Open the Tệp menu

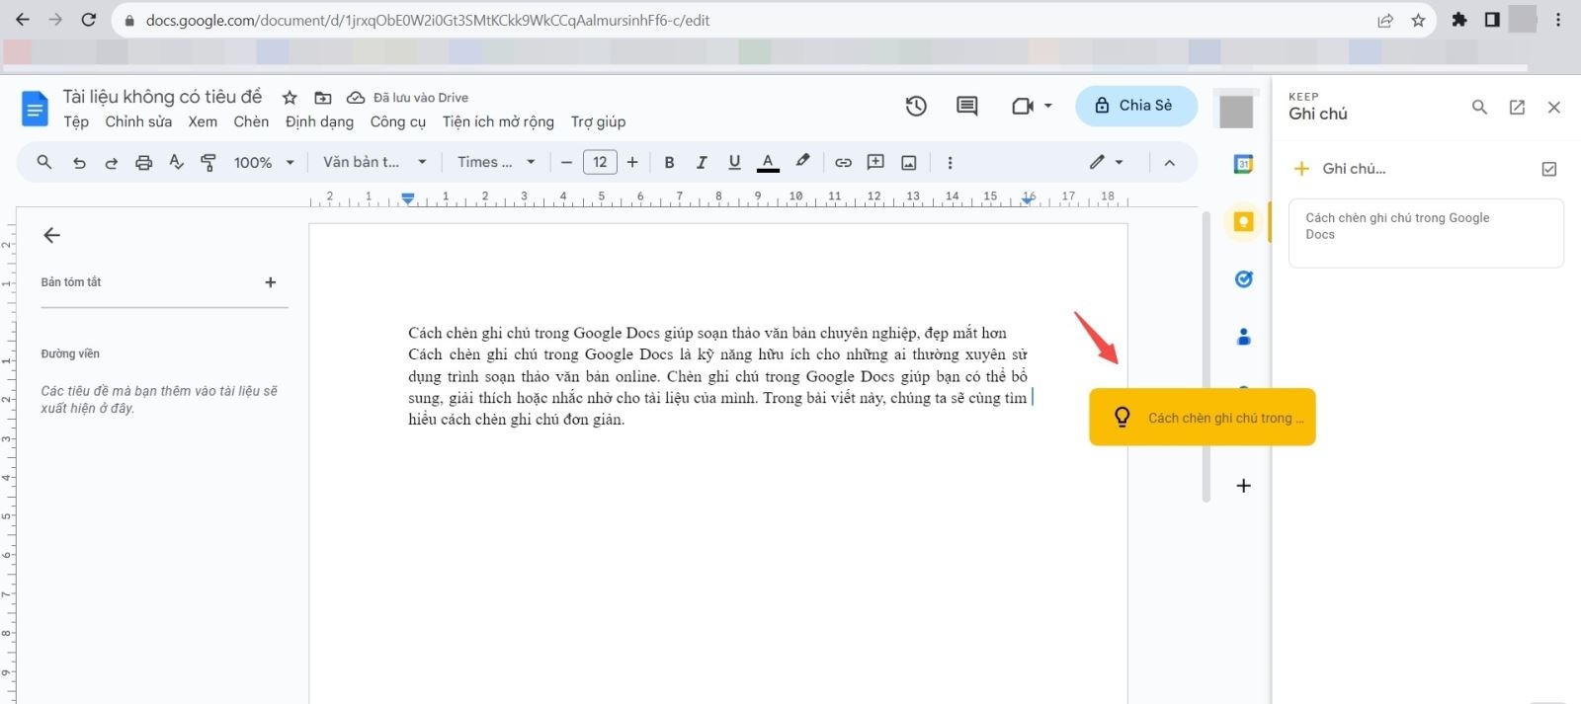tap(76, 121)
